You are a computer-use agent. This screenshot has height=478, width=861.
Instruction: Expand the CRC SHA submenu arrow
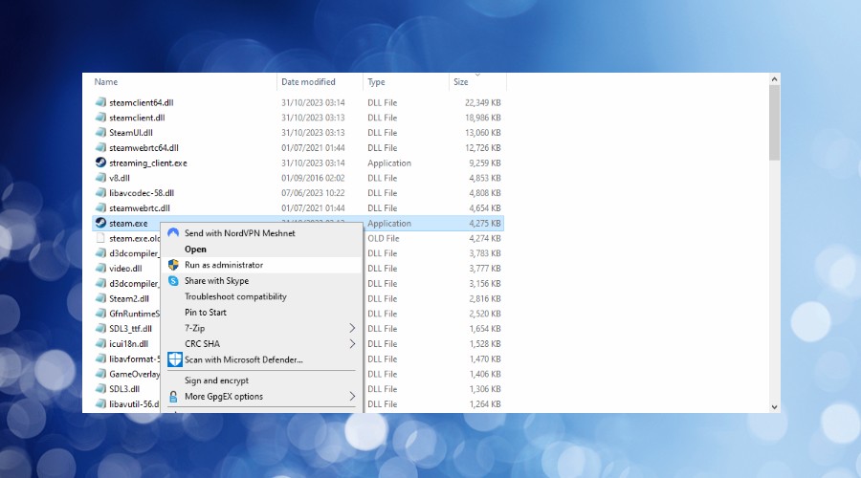pyautogui.click(x=352, y=344)
